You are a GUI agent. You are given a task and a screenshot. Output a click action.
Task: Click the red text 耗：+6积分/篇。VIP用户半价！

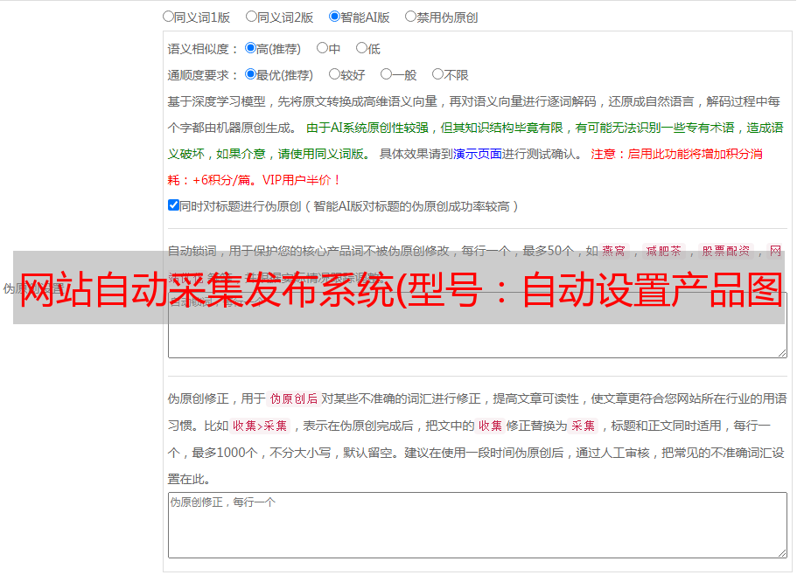coord(254,180)
